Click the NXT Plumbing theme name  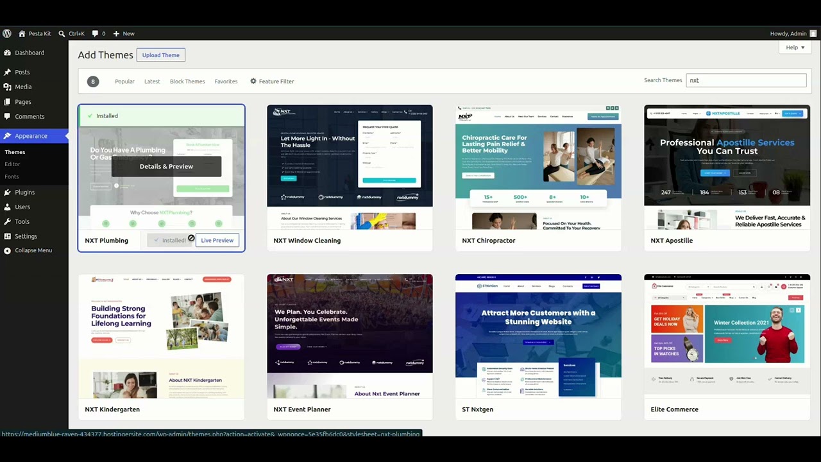106,241
